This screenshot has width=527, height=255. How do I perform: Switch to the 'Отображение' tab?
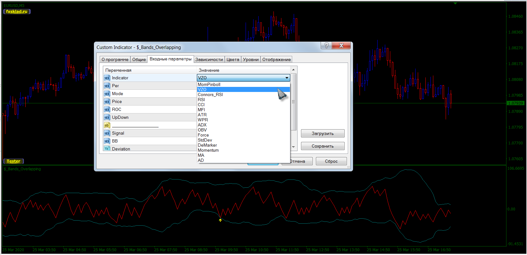pyautogui.click(x=277, y=59)
